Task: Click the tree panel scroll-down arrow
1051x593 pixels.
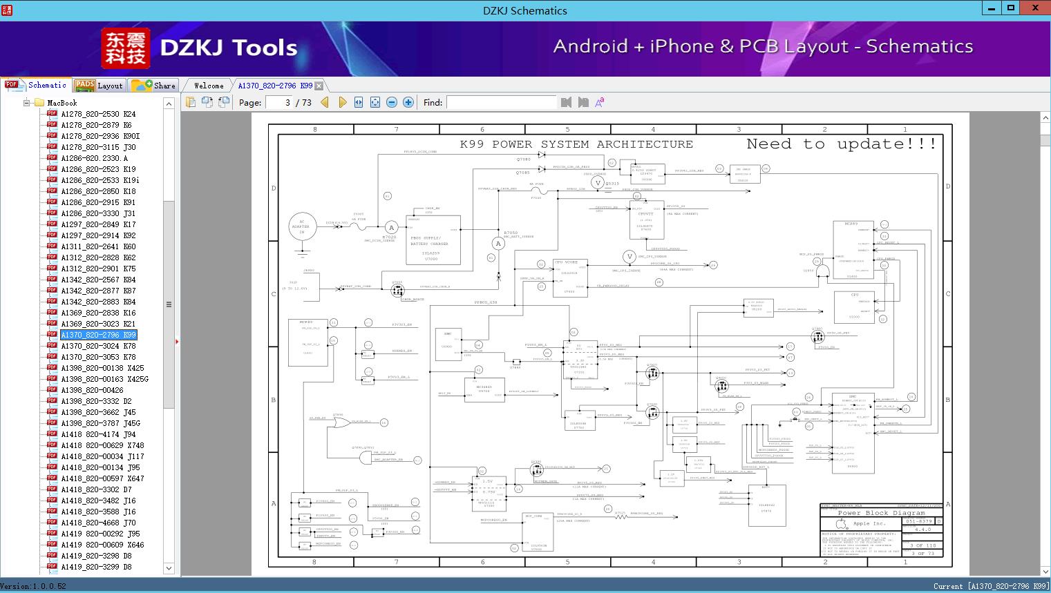Action: (169, 569)
